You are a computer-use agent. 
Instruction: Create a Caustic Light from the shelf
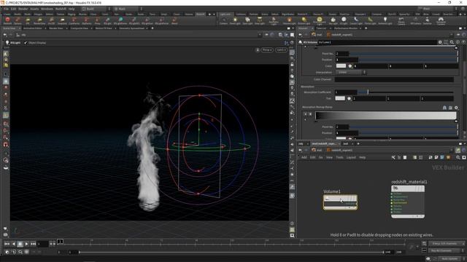pos(356,21)
